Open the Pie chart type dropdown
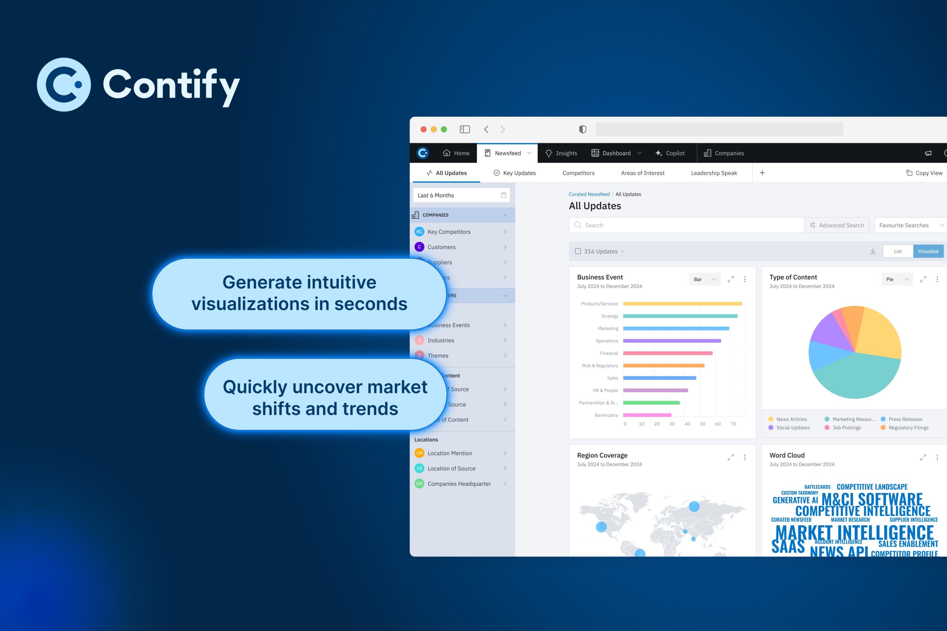 [x=897, y=279]
